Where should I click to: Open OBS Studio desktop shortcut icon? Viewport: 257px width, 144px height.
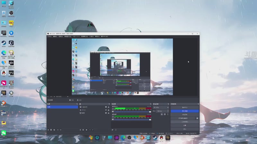click(x=11, y=14)
